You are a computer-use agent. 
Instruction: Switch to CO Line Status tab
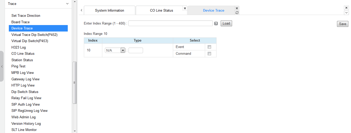[161, 11]
